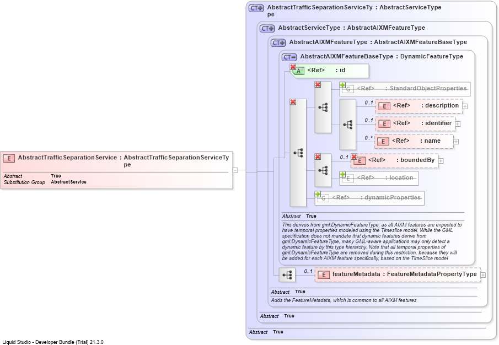Select the AbstractAIXMFeatureBaseType : DynamicFeatureType title

tap(382, 57)
